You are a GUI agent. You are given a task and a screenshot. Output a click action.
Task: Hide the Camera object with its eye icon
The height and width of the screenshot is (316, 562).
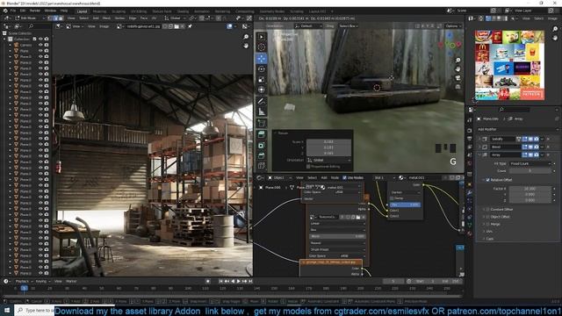coord(40,45)
